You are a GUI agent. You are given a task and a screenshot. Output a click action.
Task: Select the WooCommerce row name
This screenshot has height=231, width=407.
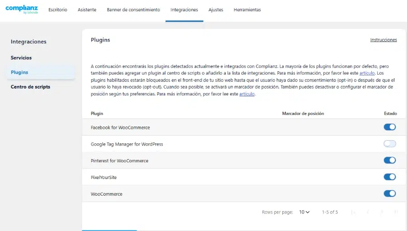[x=106, y=194]
